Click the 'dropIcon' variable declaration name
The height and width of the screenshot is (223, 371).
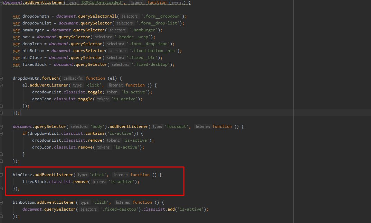[x=32, y=44]
